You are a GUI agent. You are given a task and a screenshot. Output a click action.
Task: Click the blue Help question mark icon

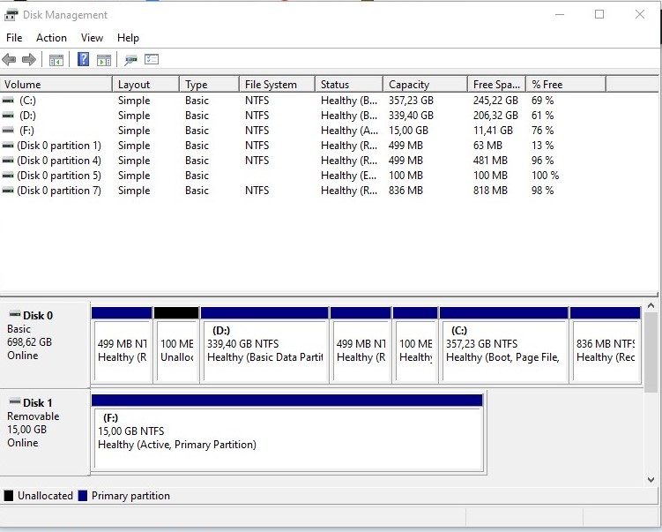tap(83, 59)
